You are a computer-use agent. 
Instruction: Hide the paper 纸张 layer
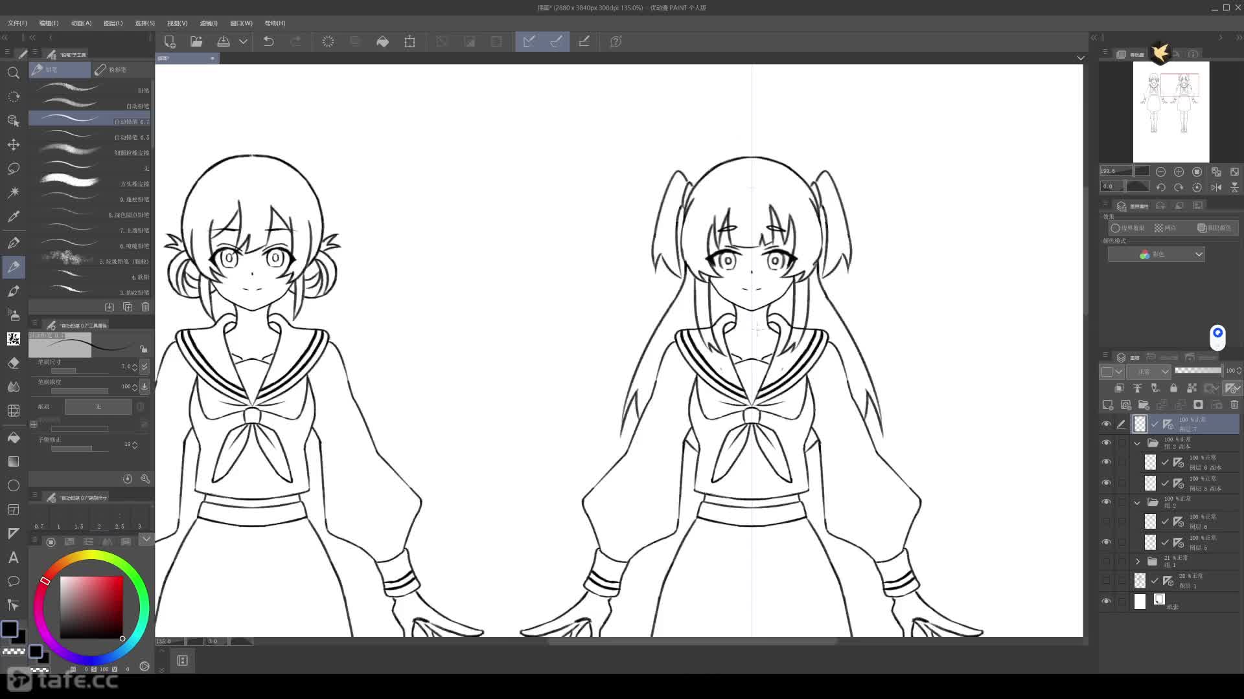coord(1106,601)
